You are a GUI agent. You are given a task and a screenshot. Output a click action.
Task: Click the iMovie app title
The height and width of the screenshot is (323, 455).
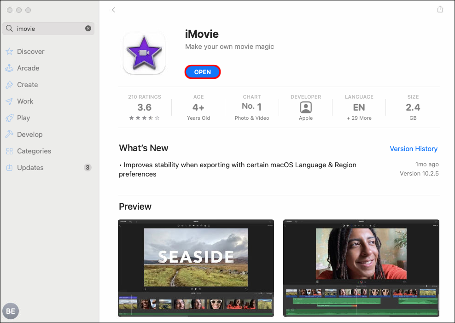[x=202, y=34]
